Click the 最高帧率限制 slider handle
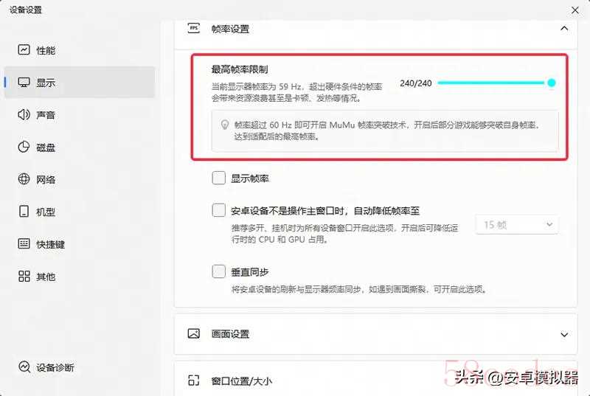 point(552,83)
